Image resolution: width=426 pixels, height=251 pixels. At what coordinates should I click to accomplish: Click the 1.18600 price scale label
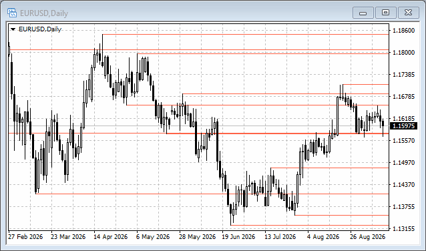404,31
